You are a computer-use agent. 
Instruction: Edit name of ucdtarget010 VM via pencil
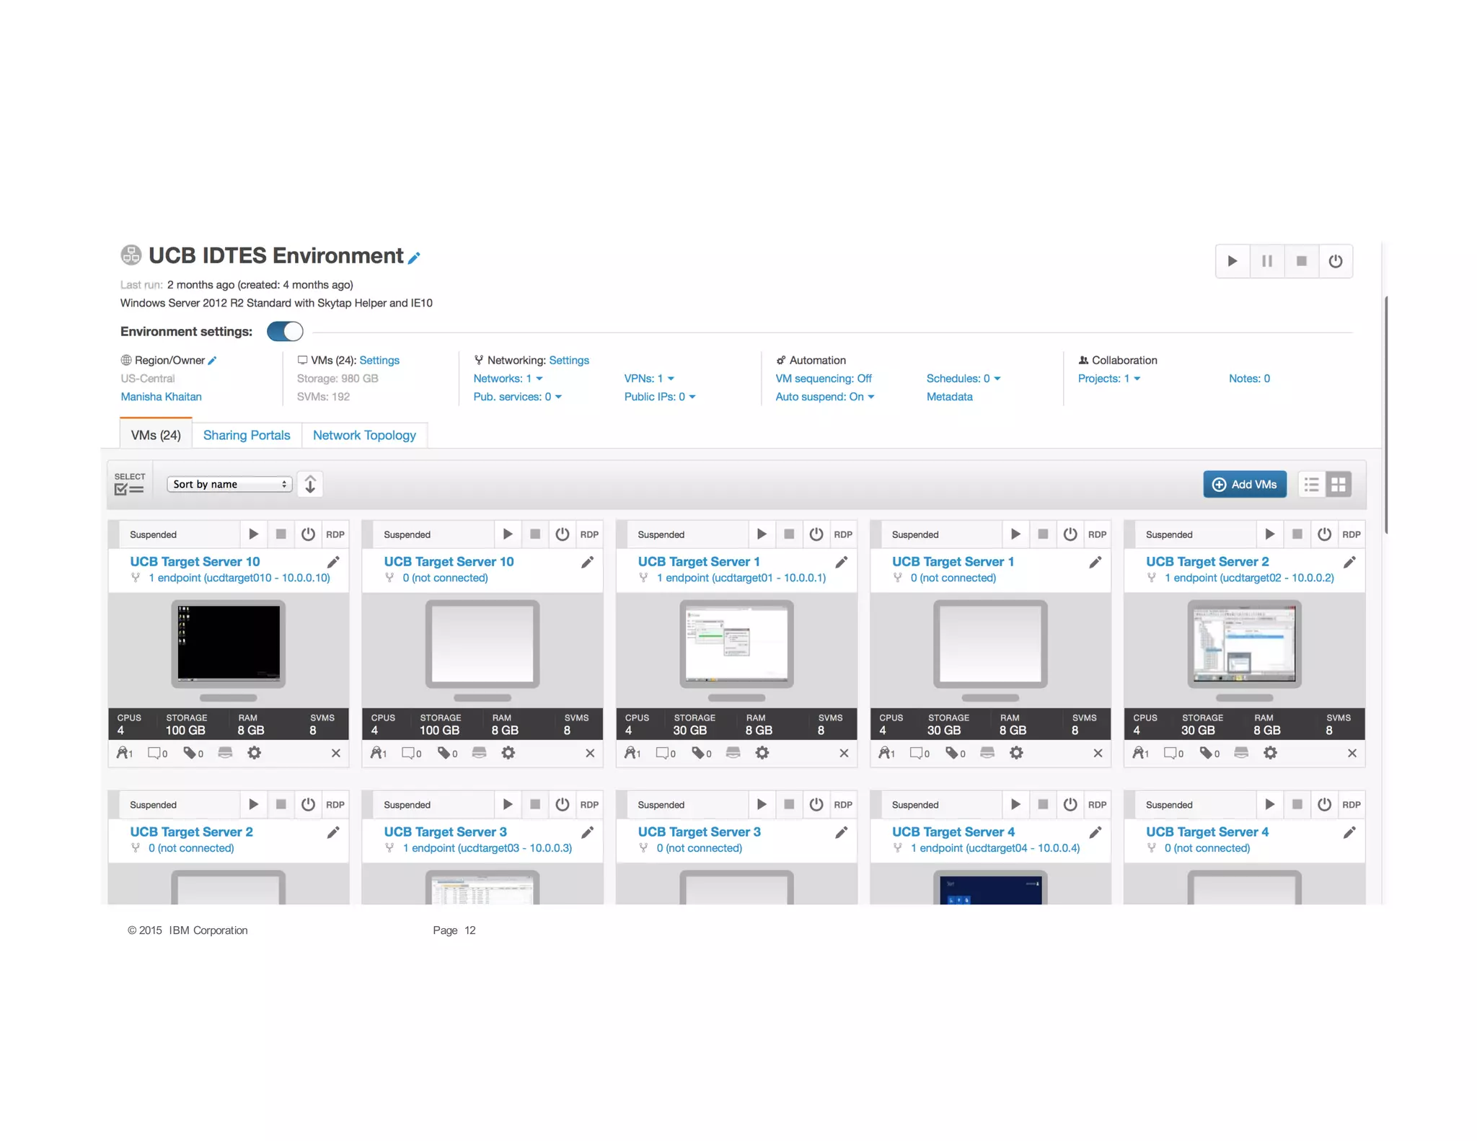point(333,563)
